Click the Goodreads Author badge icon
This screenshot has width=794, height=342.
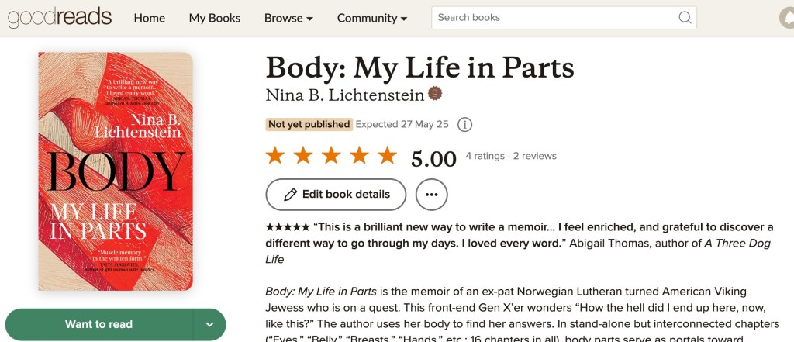(435, 95)
